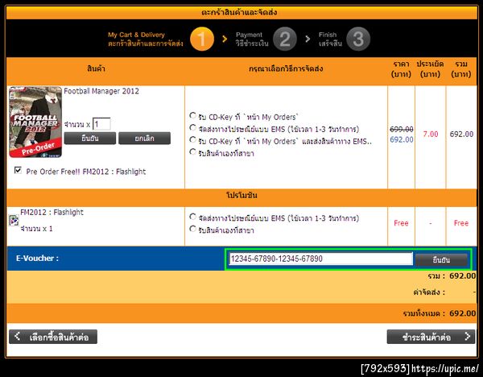Click the E-Voucher code input field
This screenshot has width=483, height=377.
320,259
